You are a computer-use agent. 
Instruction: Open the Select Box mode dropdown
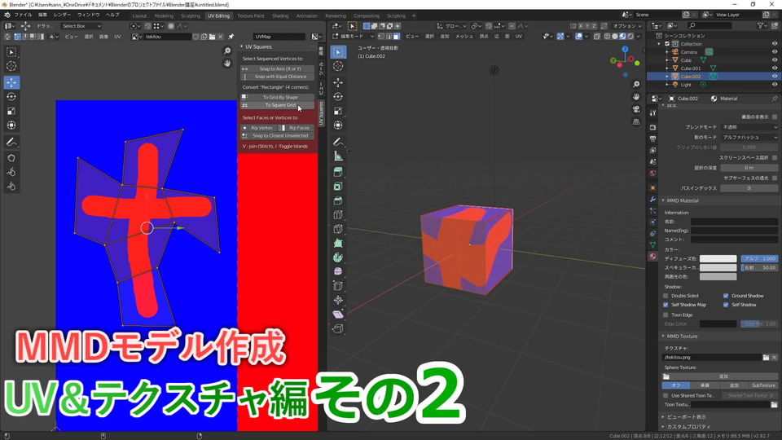click(81, 26)
